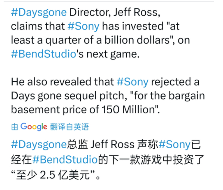Screen dimensions: 223x190
Task: Open the #Sony hashtag before "has invested"
Action: 83,26
